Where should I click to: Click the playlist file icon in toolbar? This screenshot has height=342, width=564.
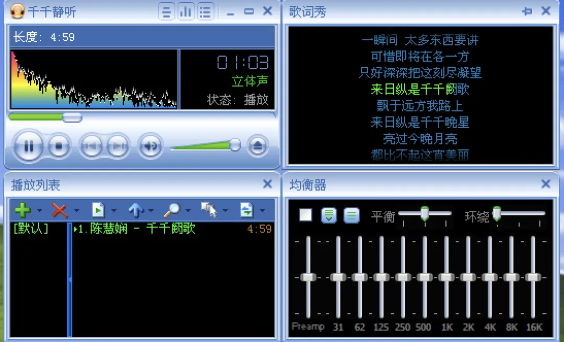pos(98,210)
